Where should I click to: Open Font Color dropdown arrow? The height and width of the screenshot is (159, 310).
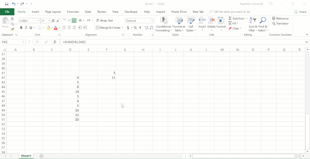point(59,28)
